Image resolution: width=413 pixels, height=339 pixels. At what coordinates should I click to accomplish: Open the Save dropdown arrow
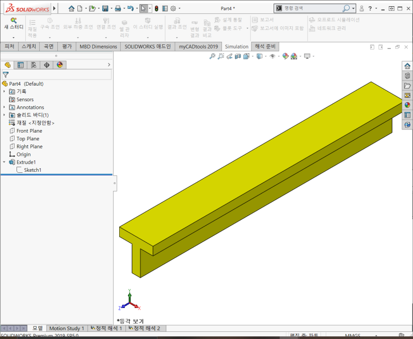(x=112, y=8)
